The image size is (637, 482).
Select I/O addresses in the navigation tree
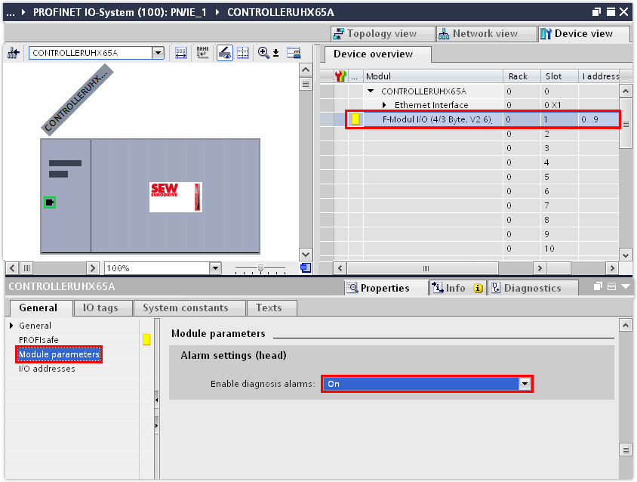pos(47,369)
